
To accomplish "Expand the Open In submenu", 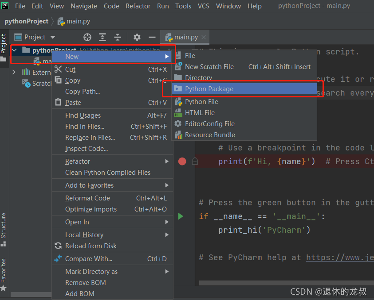I will pyautogui.click(x=112, y=222).
